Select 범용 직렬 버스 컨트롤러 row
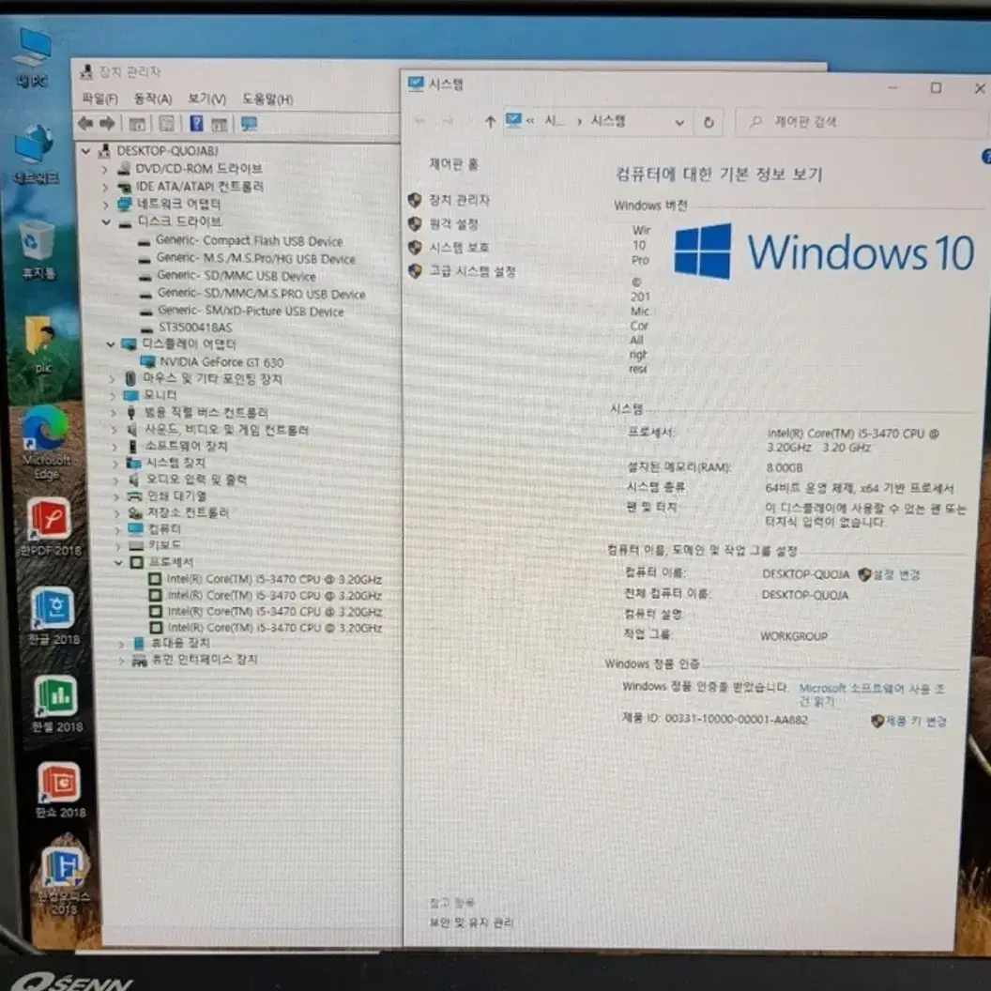 [x=206, y=413]
